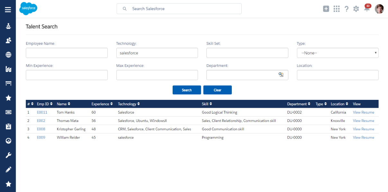Open the hamburger menu in sidebar

[8, 10]
